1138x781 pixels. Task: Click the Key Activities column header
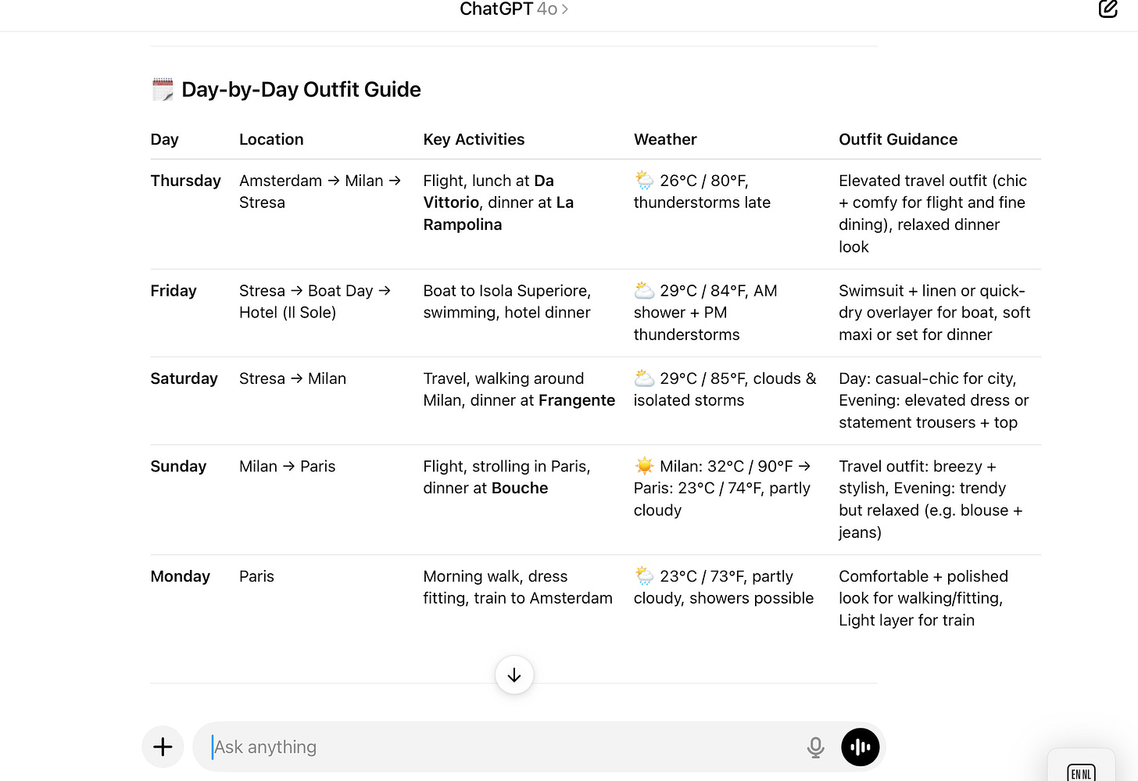pyautogui.click(x=474, y=139)
